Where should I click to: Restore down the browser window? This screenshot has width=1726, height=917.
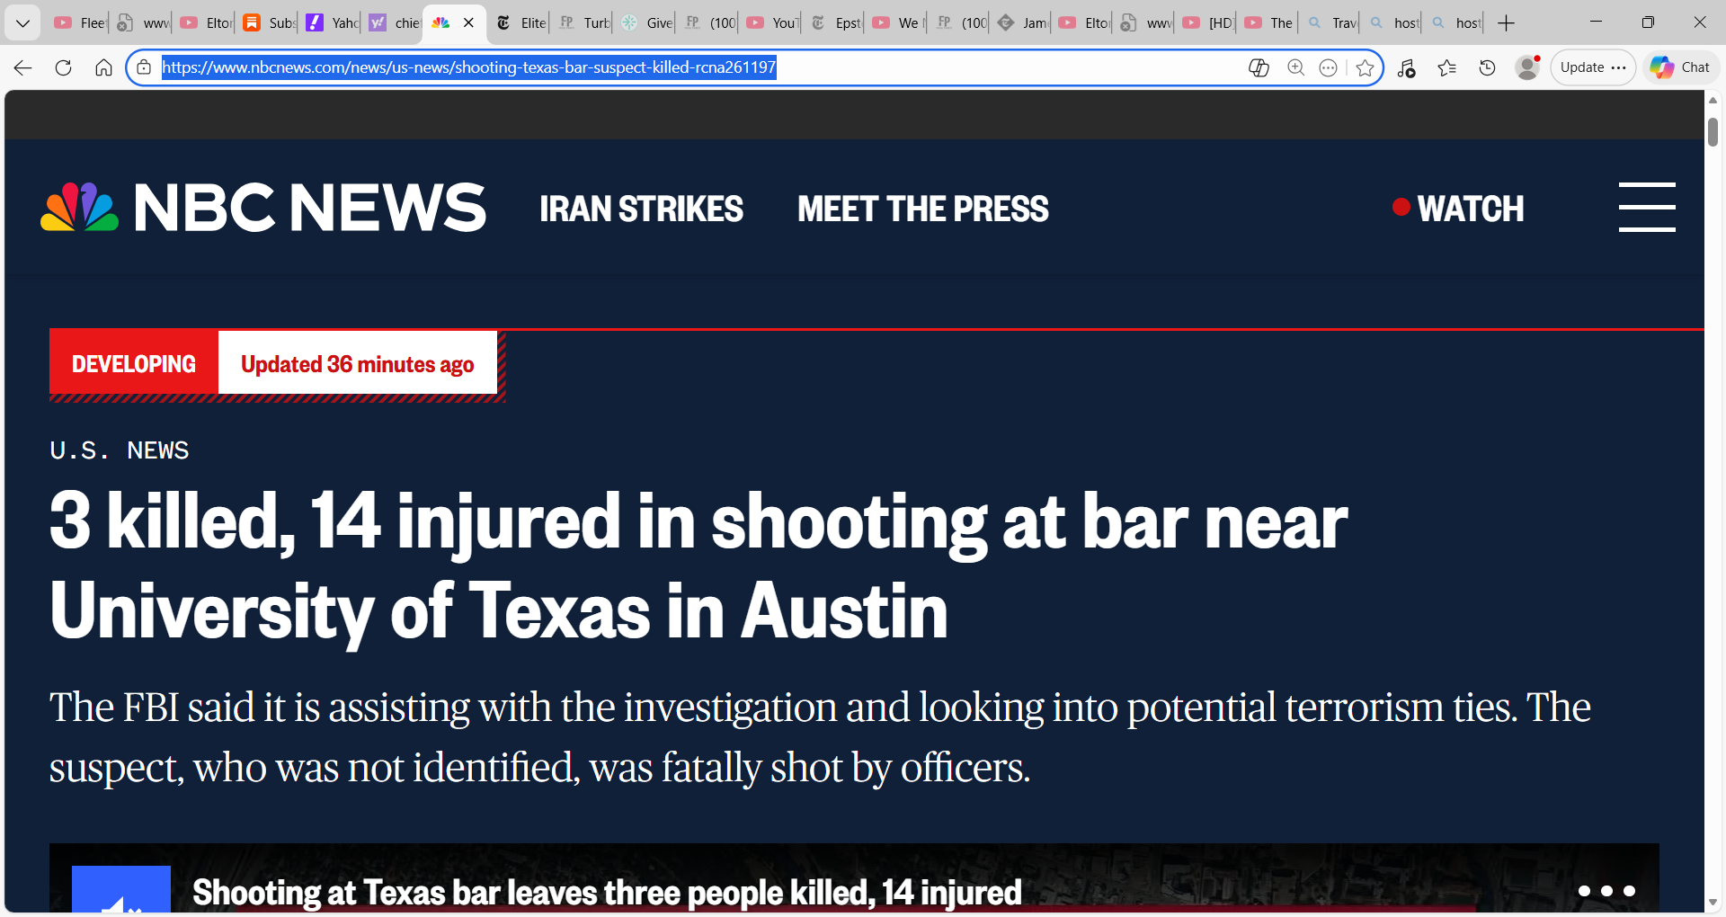1648,22
